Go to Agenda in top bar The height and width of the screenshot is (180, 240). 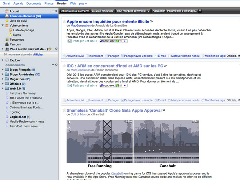click(18, 3)
